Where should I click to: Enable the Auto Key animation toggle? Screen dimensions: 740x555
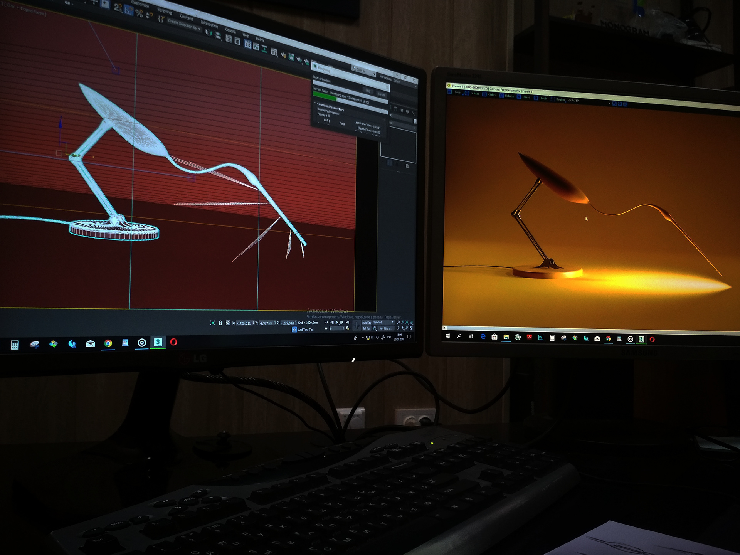click(367, 323)
